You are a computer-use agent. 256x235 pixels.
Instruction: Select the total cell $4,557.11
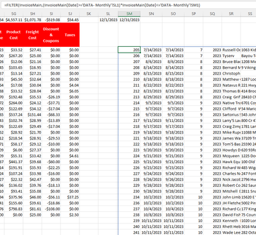(x=13, y=20)
